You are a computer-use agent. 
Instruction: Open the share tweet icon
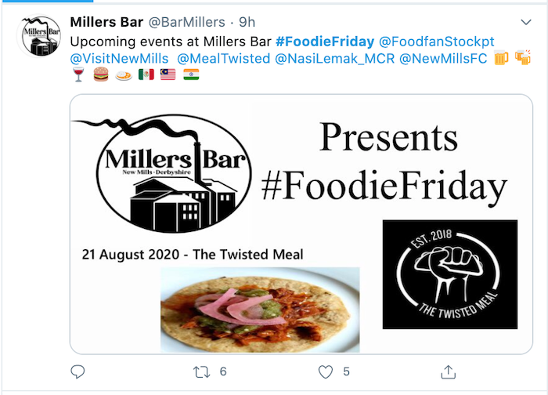[448, 371]
